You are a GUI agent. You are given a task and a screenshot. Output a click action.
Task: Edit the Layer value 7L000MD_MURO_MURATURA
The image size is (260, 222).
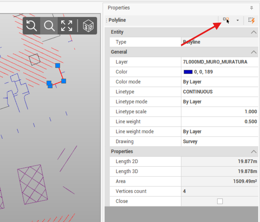(215, 62)
